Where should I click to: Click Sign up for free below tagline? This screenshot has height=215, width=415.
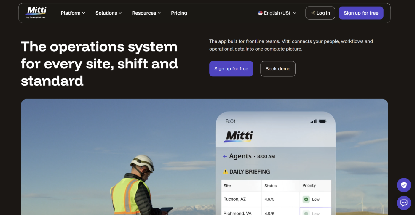click(x=231, y=69)
